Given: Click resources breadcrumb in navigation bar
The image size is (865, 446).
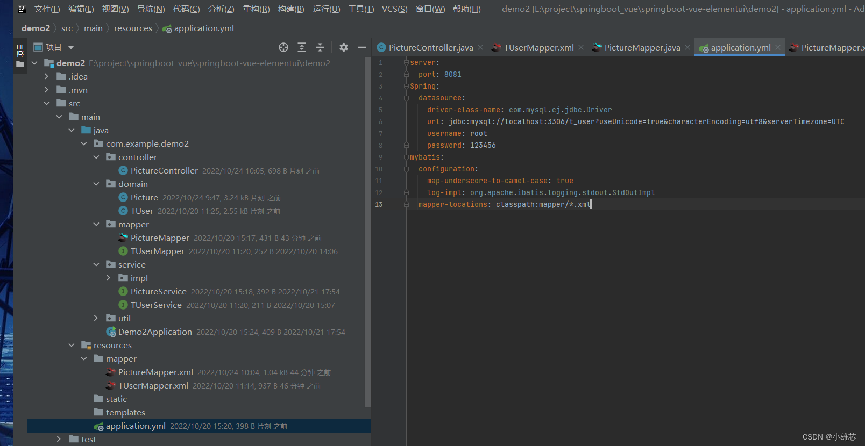Looking at the screenshot, I should coord(133,28).
